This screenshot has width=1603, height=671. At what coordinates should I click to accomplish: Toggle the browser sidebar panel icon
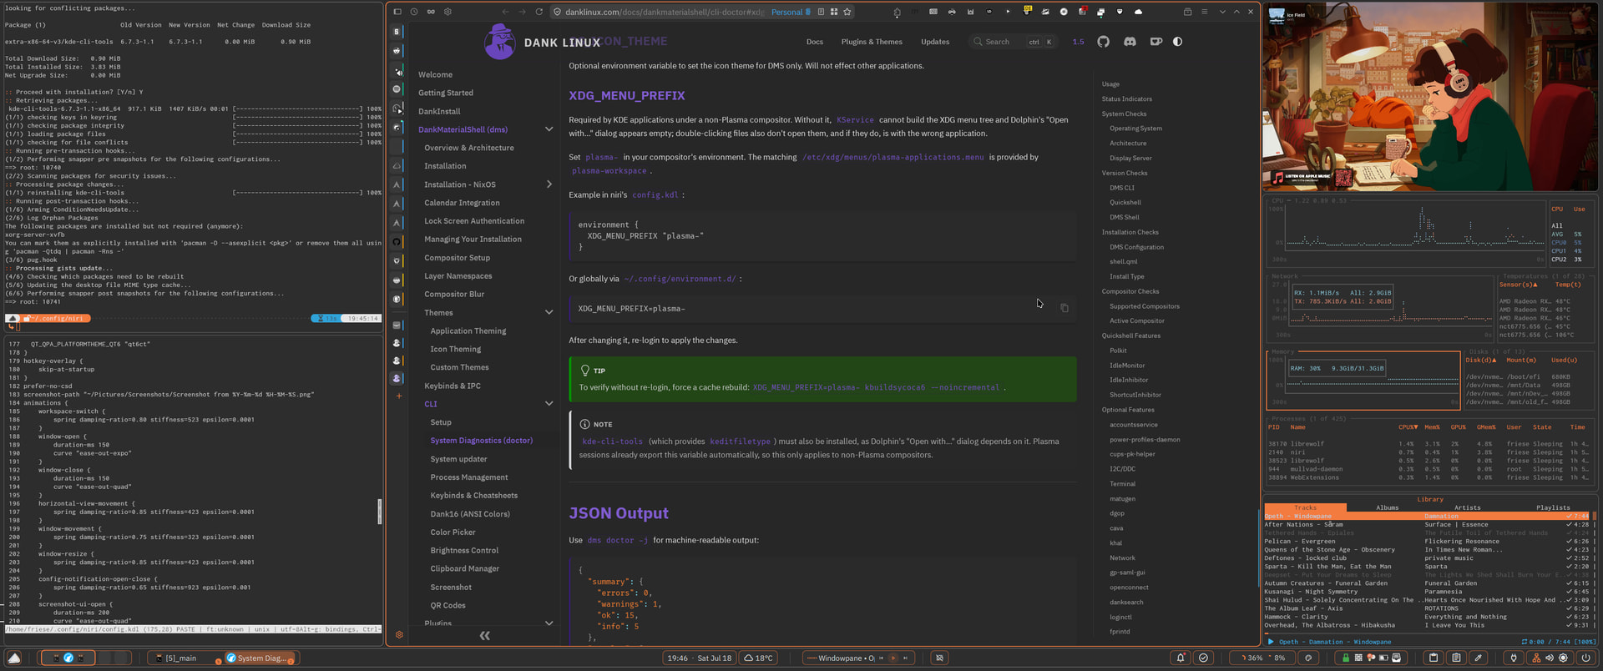[x=397, y=12]
